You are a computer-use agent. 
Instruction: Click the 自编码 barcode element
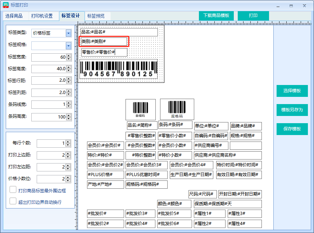(141, 109)
